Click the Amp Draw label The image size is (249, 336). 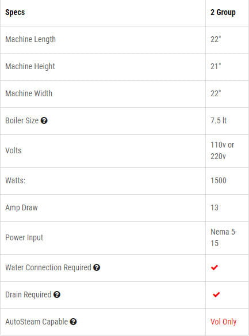(21, 207)
